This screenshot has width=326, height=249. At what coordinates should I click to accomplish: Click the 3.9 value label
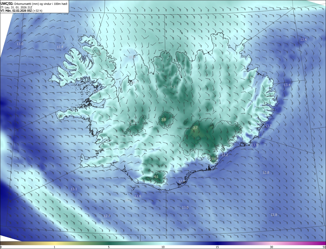(213, 159)
